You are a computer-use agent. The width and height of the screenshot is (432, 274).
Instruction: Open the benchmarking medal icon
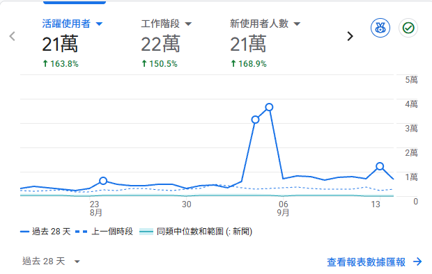coord(380,28)
